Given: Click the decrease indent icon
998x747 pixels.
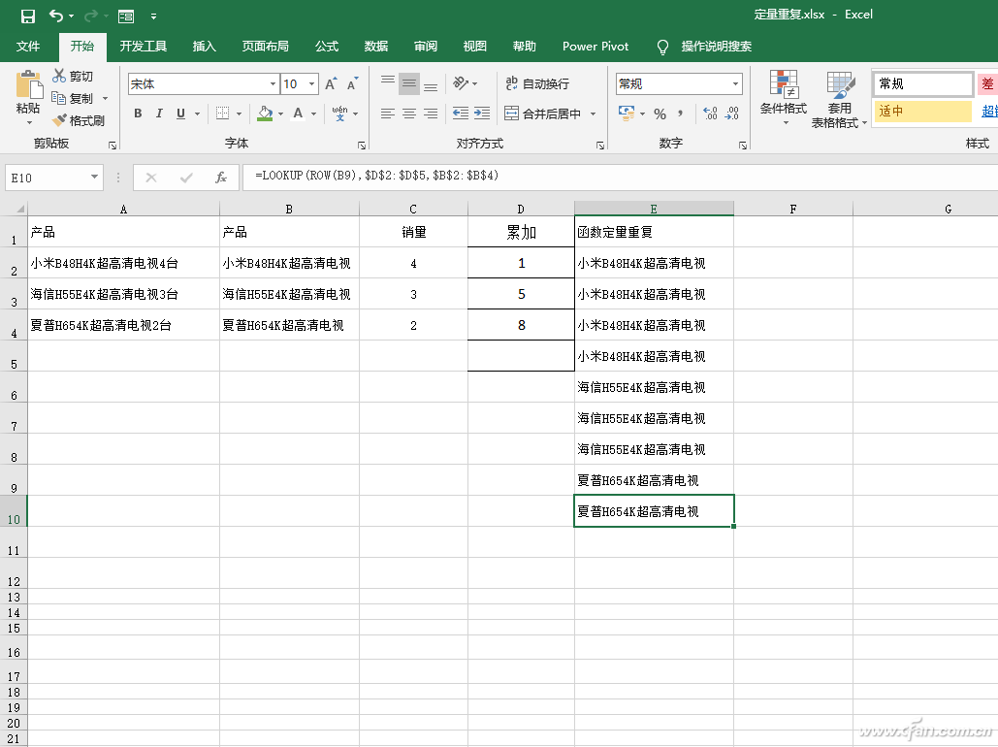Looking at the screenshot, I should click(460, 114).
